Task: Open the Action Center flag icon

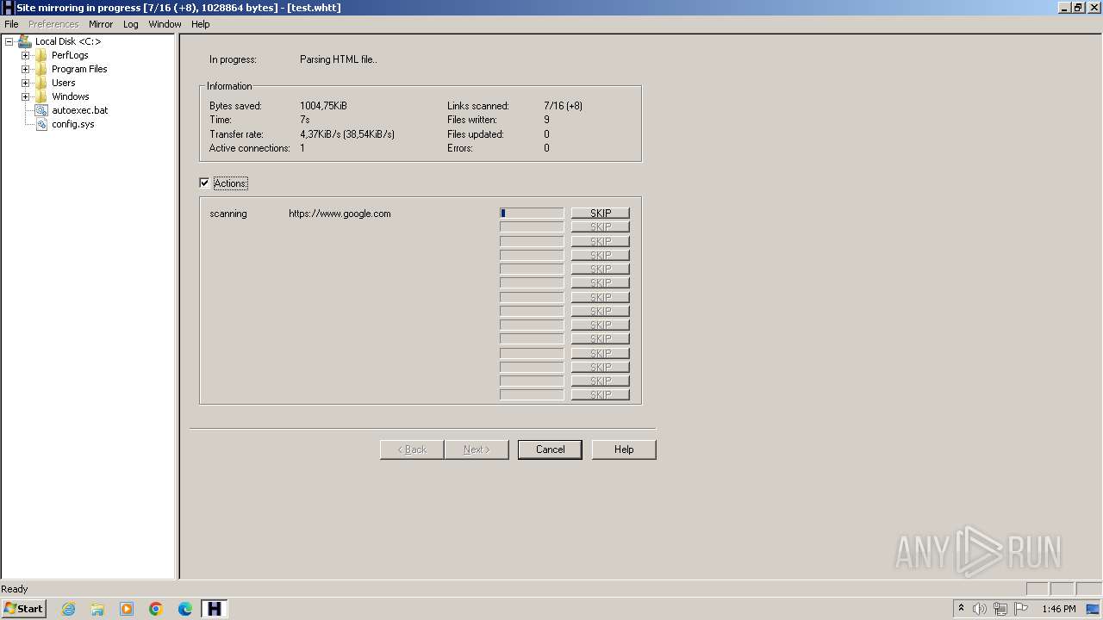Action: [x=1021, y=609]
